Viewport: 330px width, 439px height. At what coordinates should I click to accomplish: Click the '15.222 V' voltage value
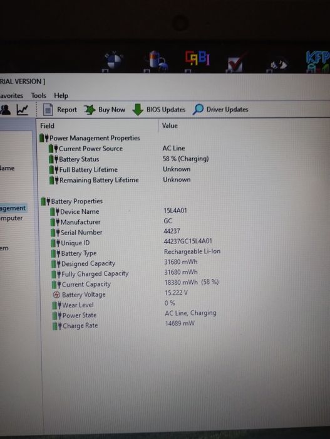tap(176, 293)
